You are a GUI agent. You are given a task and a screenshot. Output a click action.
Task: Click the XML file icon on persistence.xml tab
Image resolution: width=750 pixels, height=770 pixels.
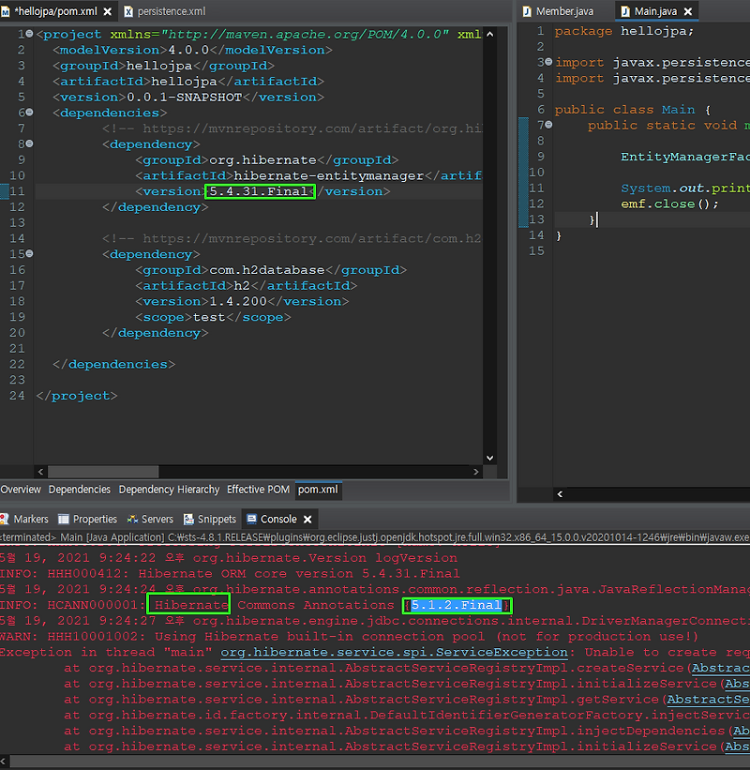[128, 12]
